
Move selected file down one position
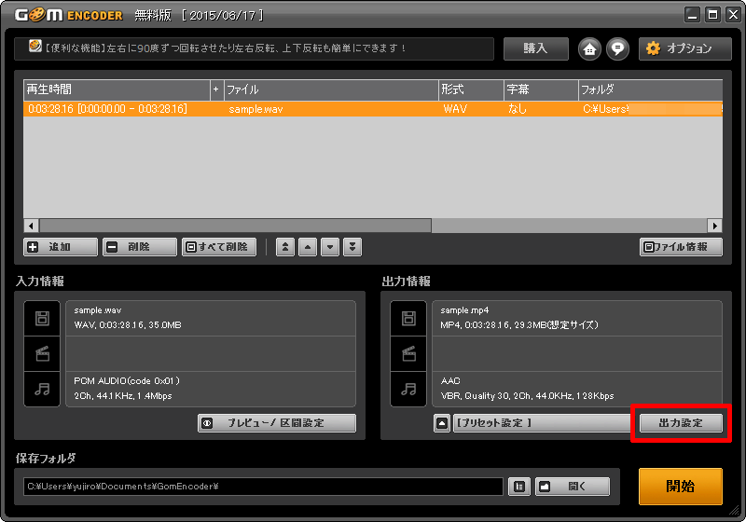pos(330,247)
